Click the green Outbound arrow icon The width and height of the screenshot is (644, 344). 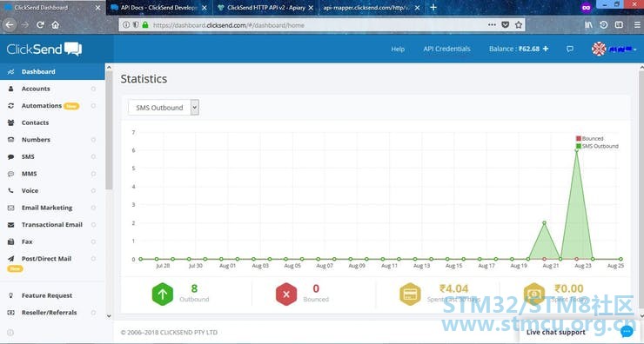163,294
